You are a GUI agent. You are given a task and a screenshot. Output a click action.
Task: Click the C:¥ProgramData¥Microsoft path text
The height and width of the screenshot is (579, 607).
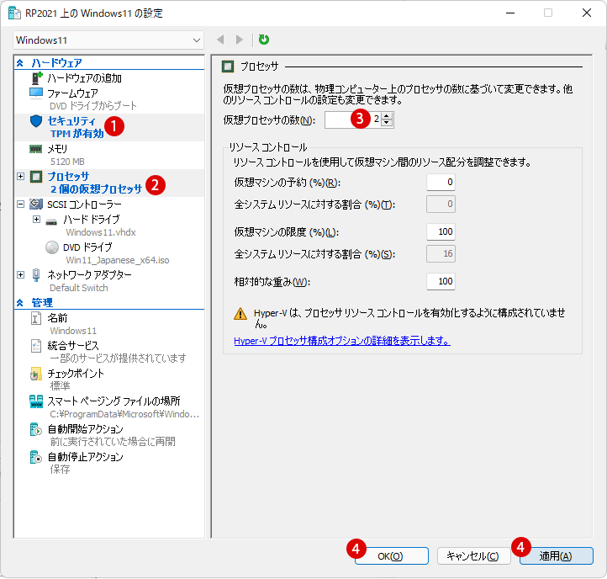coord(124,414)
